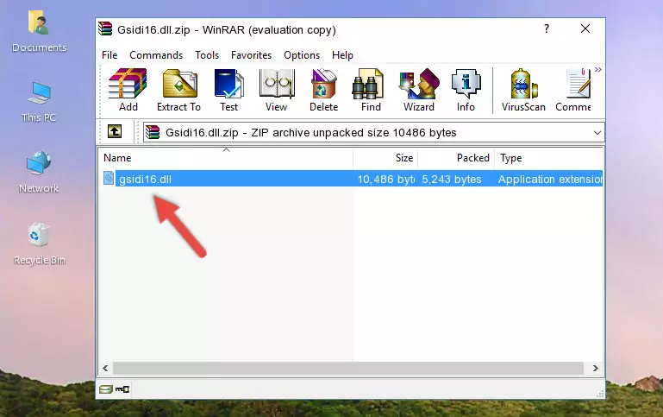This screenshot has width=663, height=417.
Task: Click the archive path text field
Action: [374, 132]
